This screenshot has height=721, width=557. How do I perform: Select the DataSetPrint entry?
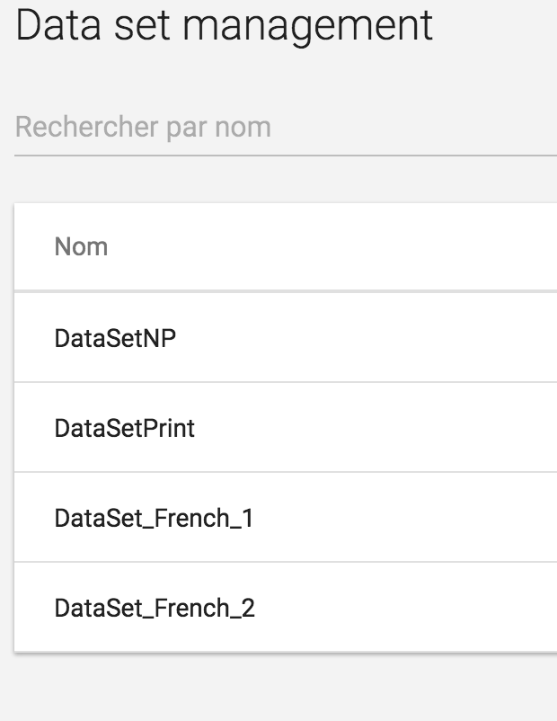124,428
